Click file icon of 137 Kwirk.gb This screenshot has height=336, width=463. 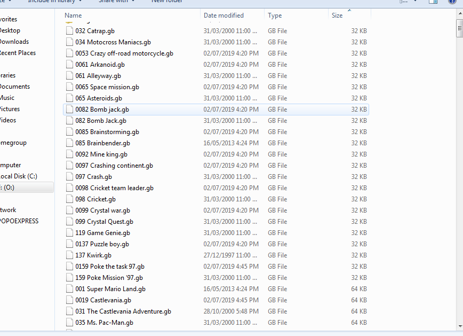click(x=69, y=255)
